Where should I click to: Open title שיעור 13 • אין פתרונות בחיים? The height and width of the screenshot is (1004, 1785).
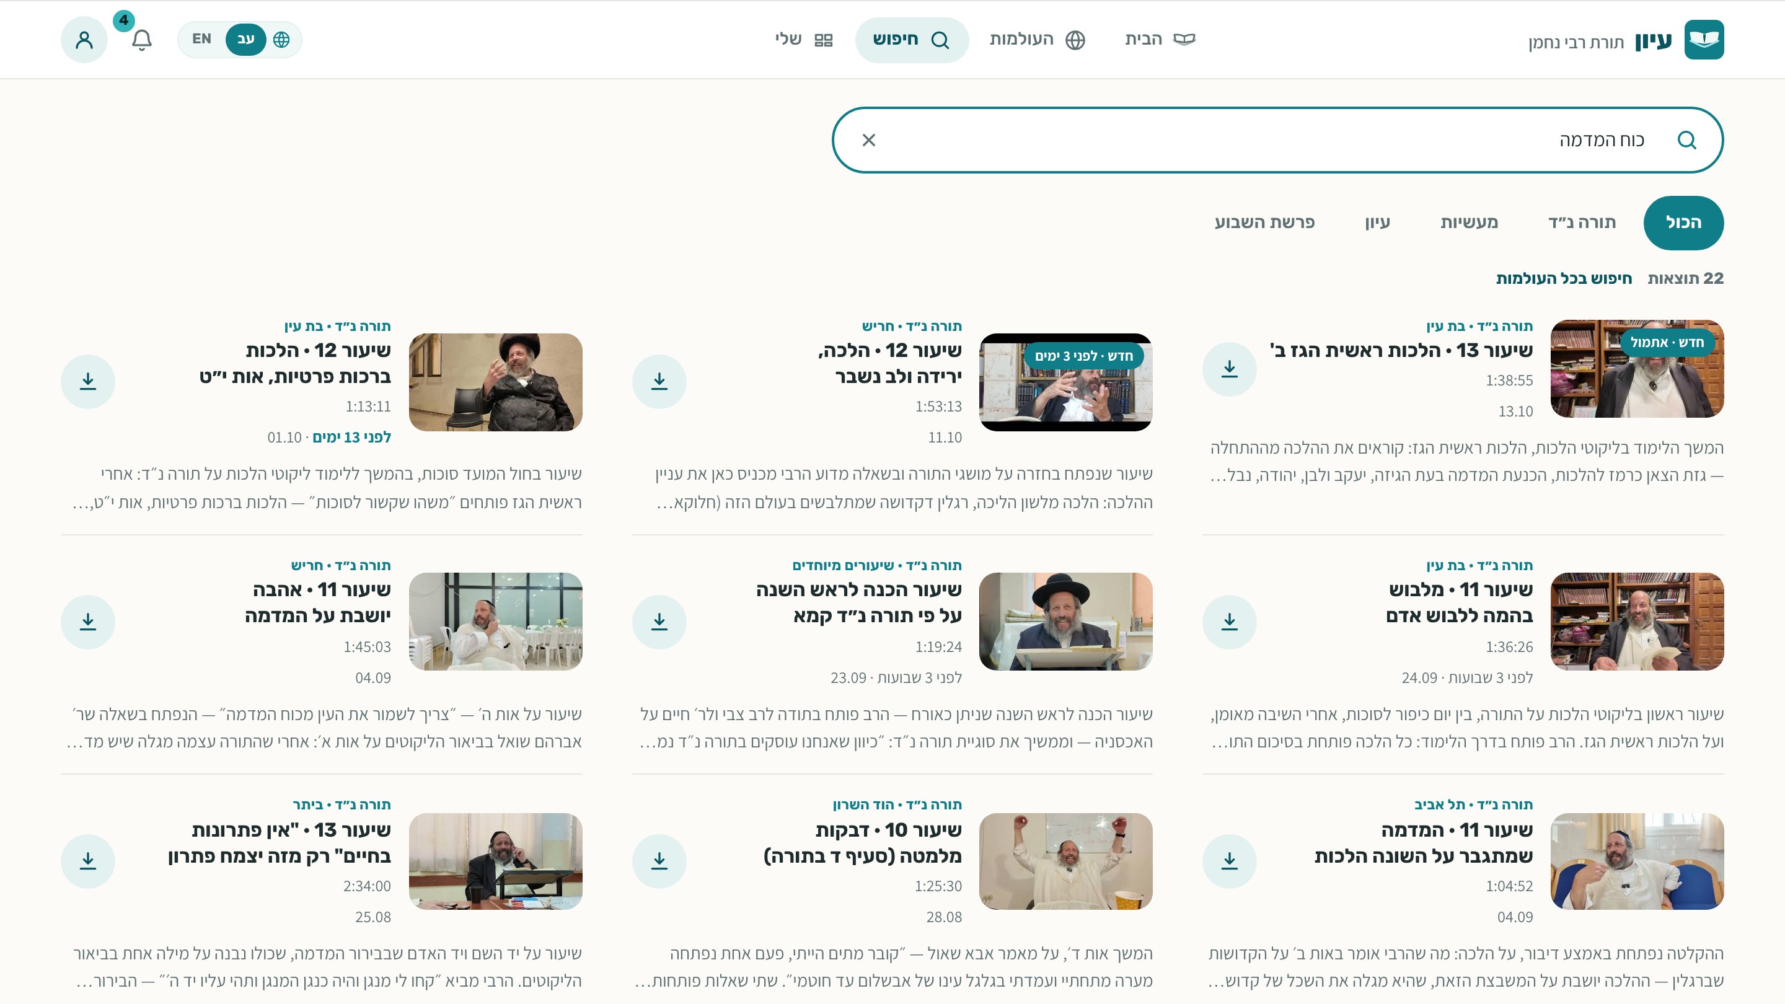click(280, 843)
